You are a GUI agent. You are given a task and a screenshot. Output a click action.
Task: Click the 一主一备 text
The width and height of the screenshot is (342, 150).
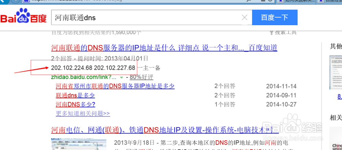pos(149,68)
